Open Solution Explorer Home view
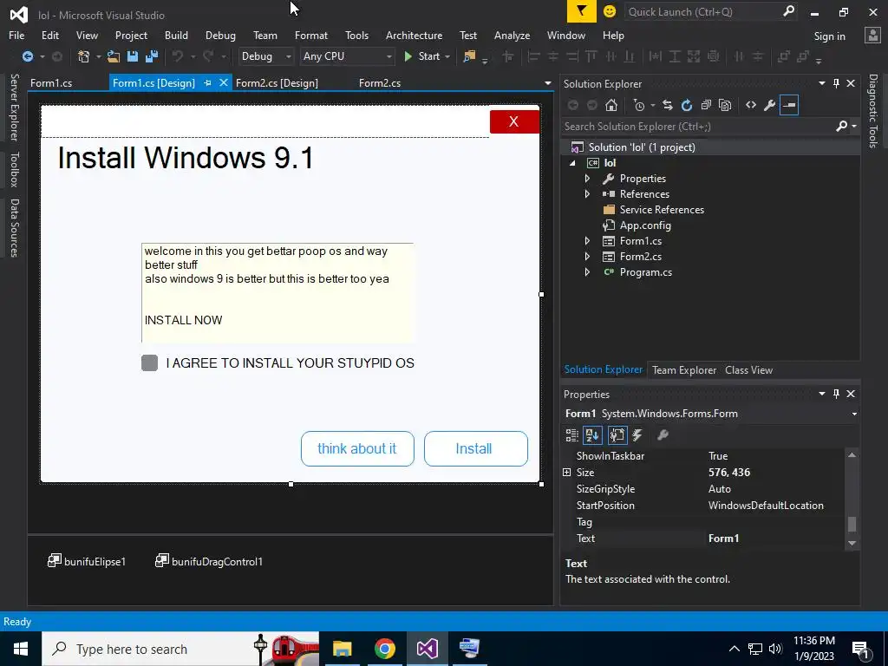 (611, 105)
